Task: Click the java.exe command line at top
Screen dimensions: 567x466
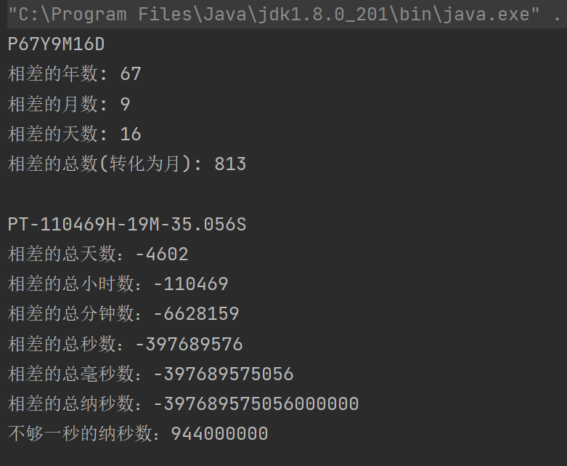Action: (287, 14)
